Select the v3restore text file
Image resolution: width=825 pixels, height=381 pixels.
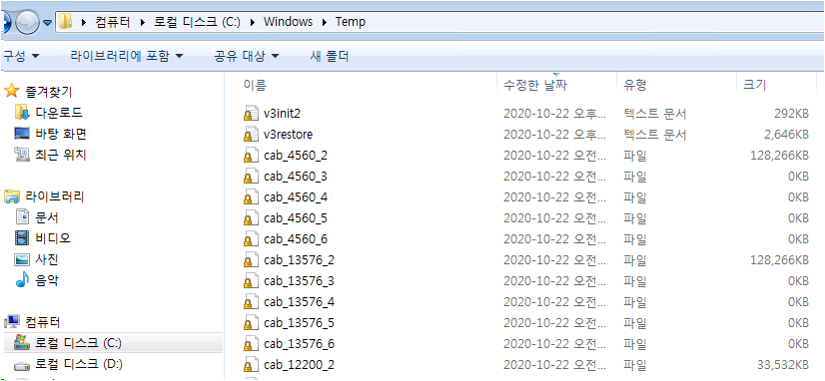(289, 134)
